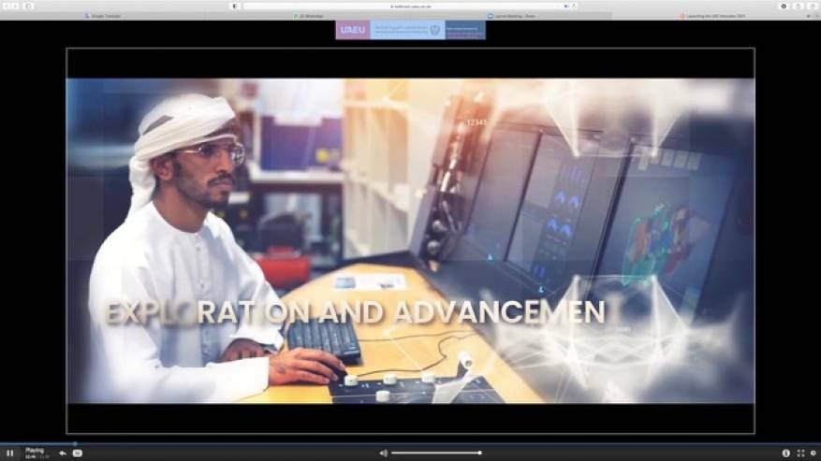This screenshot has width=821, height=461.
Task: Adjust the volume slider
Action: [x=436, y=454]
